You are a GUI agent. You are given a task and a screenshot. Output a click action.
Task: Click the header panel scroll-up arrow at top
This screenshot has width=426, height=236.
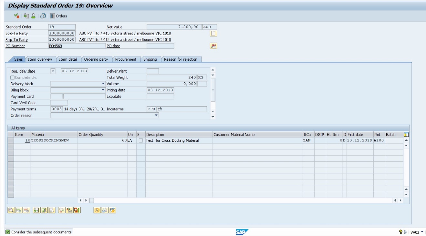pos(213,70)
